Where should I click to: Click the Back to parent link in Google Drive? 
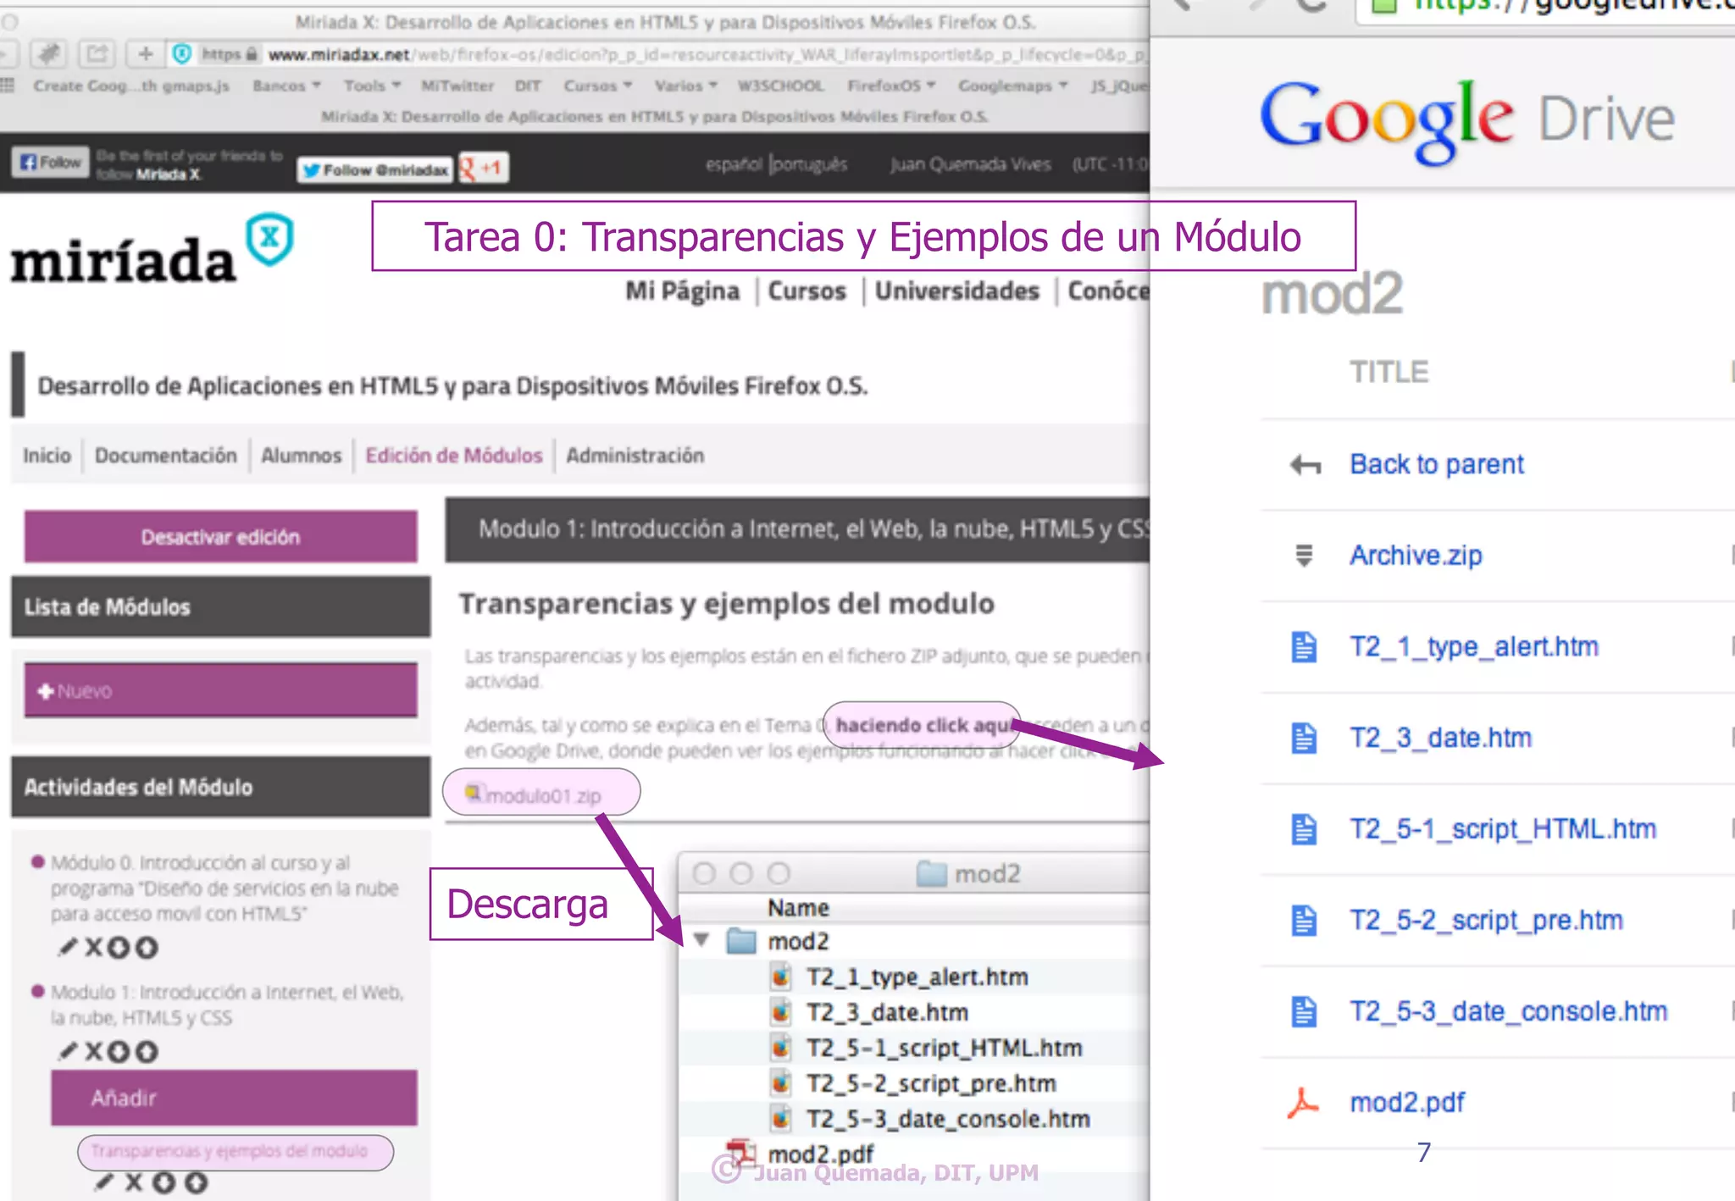click(1436, 465)
